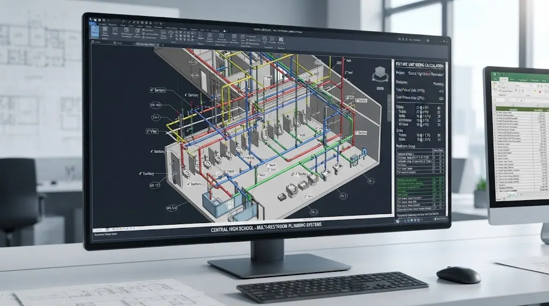Click the green highlighted table section in side panel

click(x=420, y=187)
